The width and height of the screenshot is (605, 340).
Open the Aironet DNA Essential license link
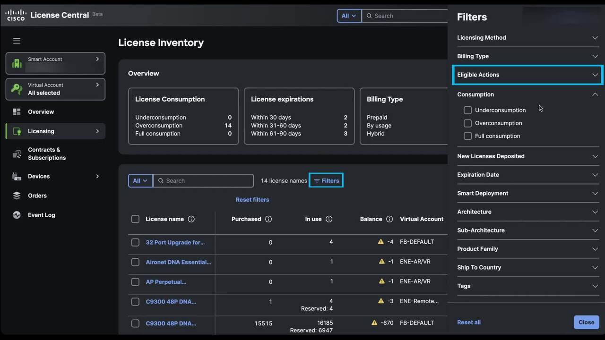coord(178,262)
